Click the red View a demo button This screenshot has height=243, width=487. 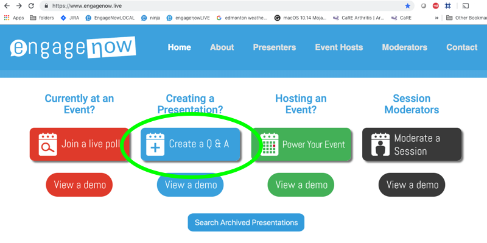tap(79, 185)
